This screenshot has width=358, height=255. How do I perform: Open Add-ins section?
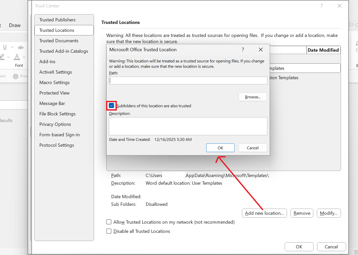click(x=64, y=62)
